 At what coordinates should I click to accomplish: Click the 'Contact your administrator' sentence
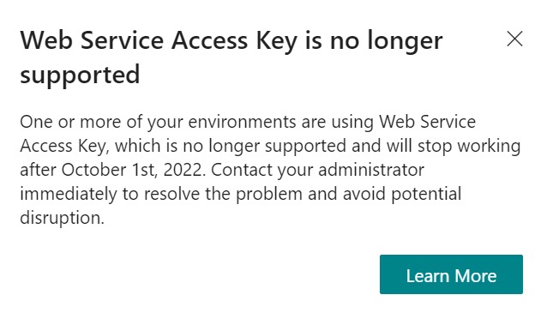(317, 170)
